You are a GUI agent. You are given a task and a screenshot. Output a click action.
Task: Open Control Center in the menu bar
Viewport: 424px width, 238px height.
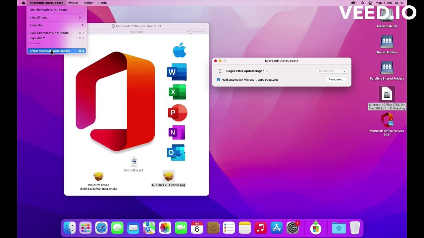pos(370,3)
